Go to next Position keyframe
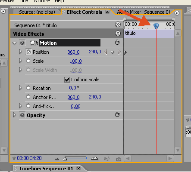The image size is (191, 172). pyautogui.click(x=119, y=52)
